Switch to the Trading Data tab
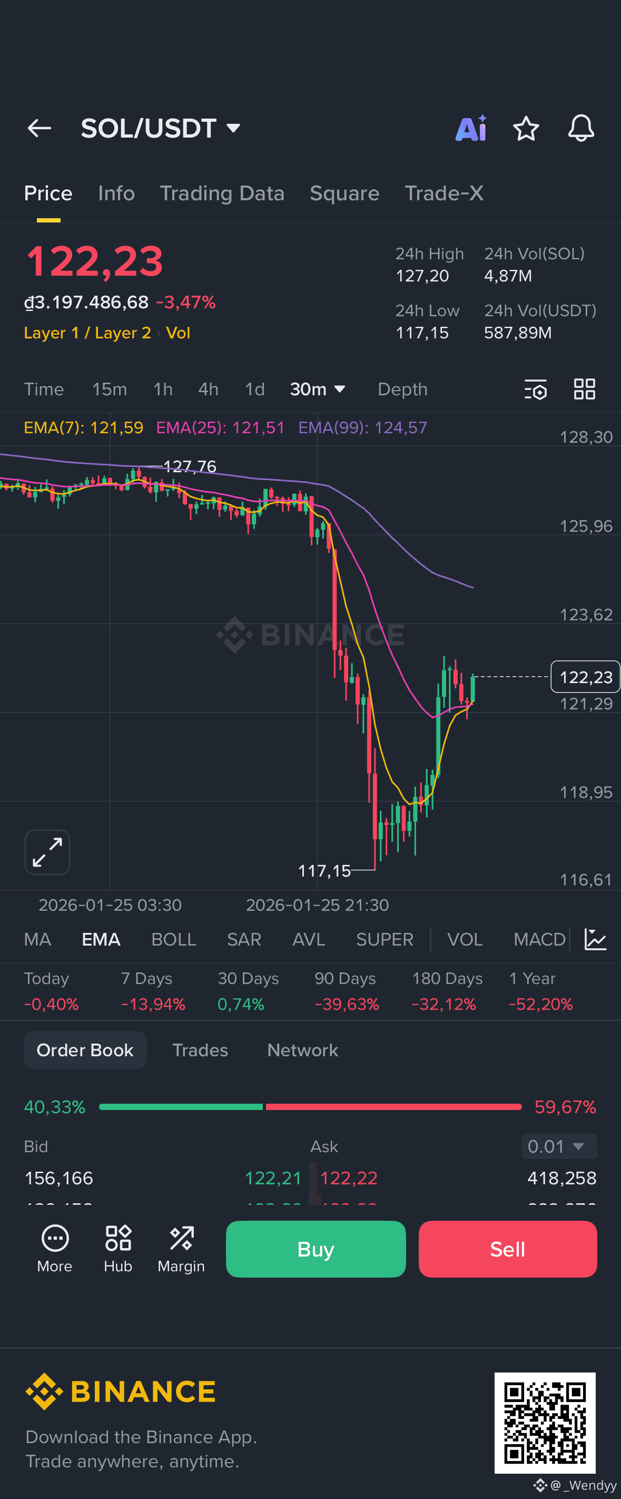The image size is (621, 1499). tap(222, 193)
